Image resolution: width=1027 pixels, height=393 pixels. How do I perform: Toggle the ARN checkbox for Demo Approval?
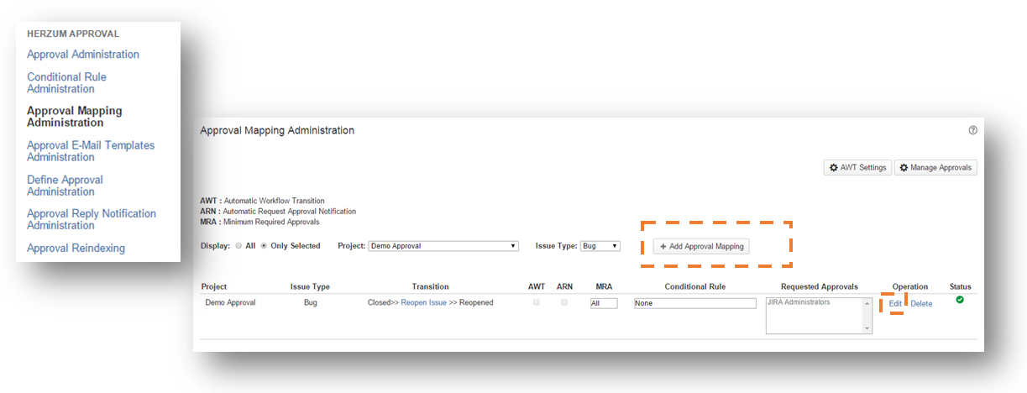[564, 302]
